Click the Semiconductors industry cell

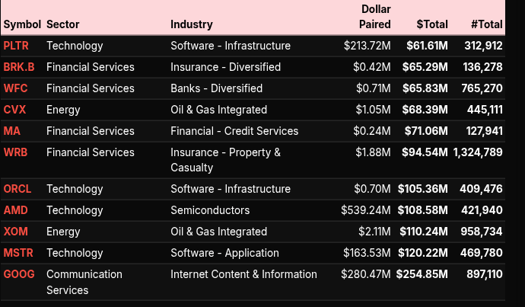(210, 210)
